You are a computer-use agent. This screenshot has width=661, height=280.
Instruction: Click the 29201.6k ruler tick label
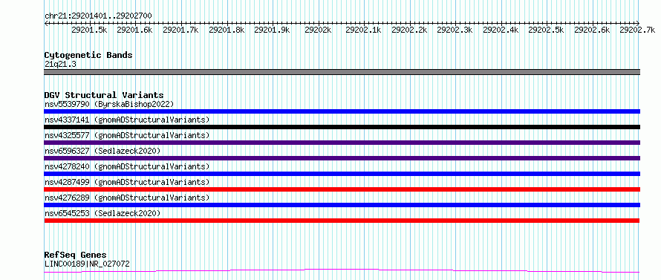coord(134,30)
